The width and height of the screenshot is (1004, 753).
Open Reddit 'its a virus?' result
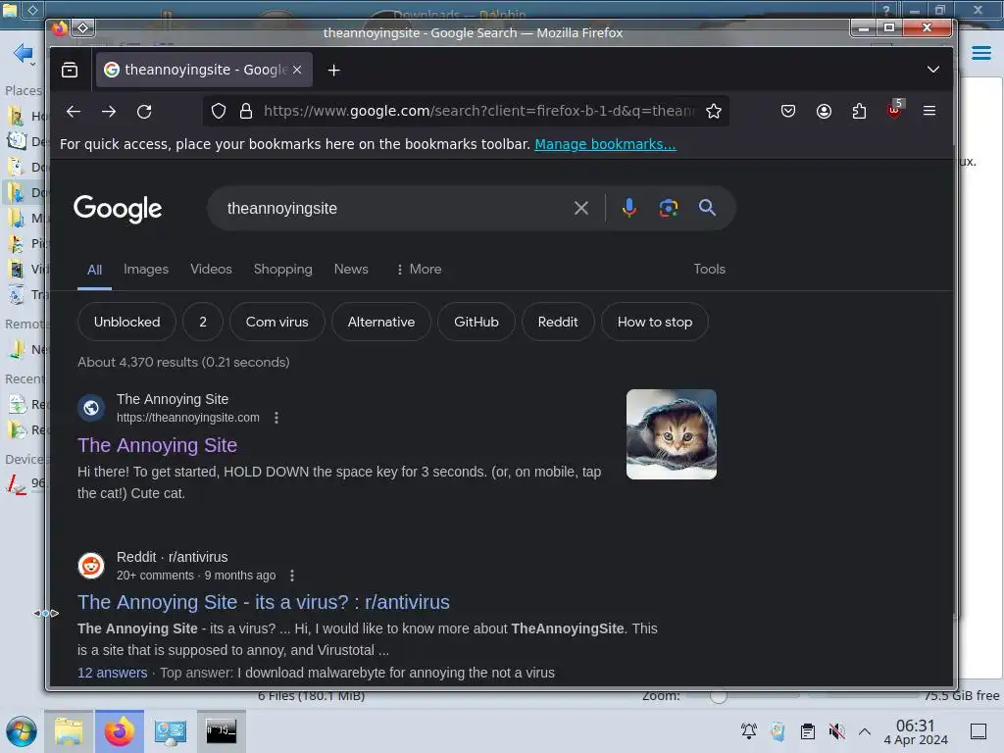point(264,602)
